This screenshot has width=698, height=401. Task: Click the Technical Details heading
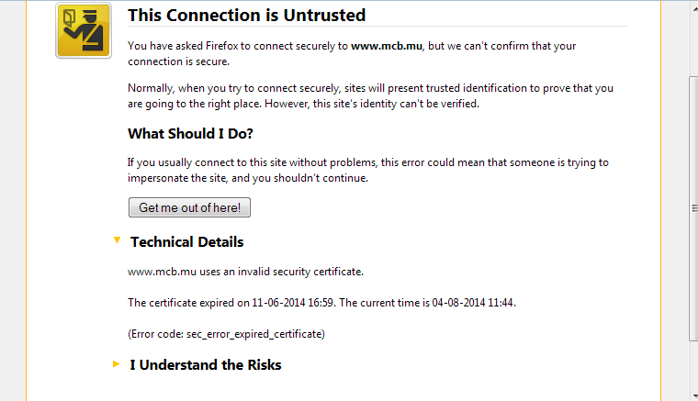(x=187, y=242)
